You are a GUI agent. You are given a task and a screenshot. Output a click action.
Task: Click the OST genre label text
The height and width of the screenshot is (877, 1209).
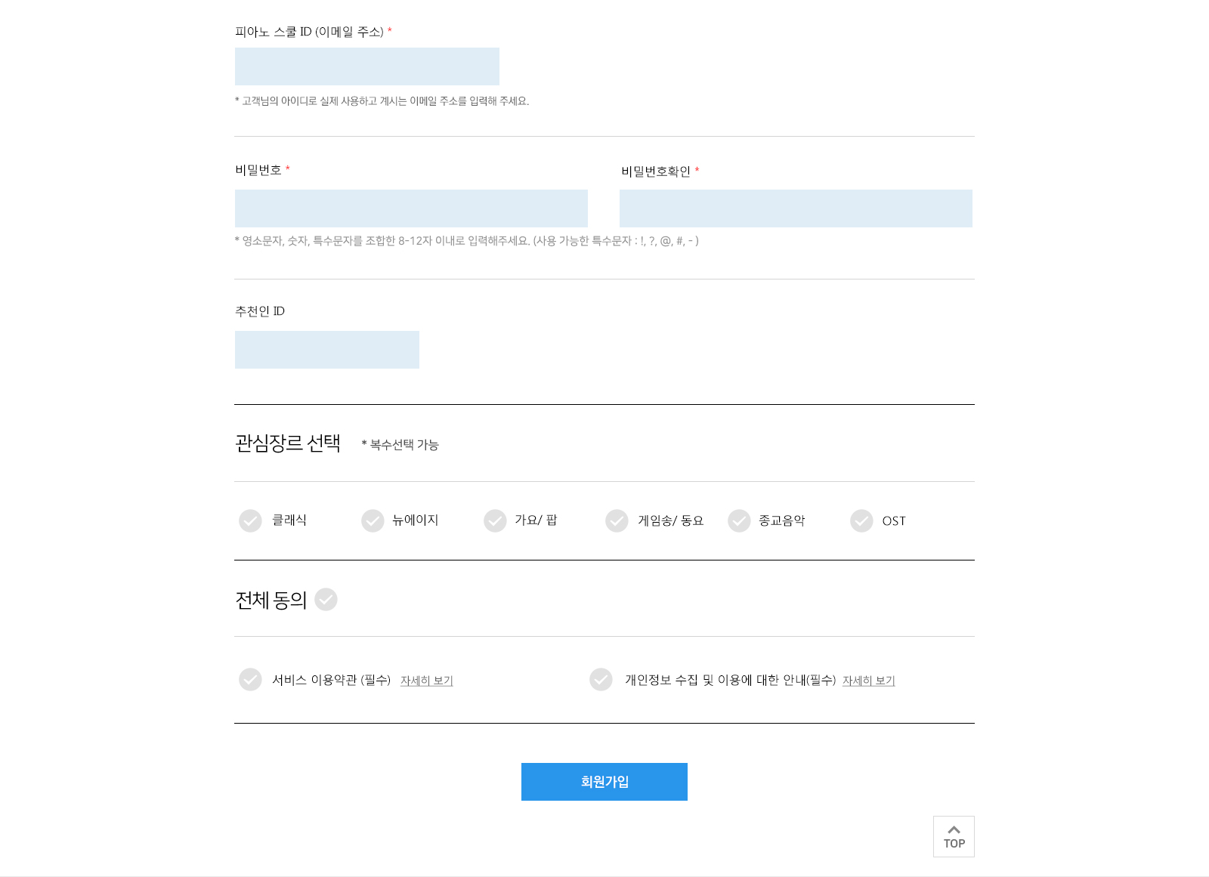click(894, 521)
